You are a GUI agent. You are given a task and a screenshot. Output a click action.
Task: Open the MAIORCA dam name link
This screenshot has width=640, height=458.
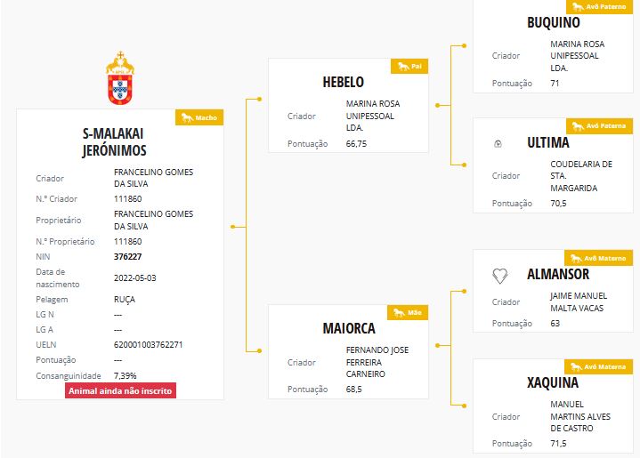tap(349, 328)
